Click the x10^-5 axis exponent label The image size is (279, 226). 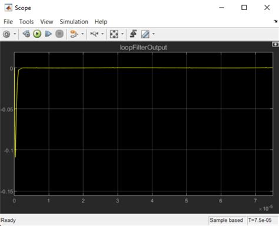[x=265, y=208]
